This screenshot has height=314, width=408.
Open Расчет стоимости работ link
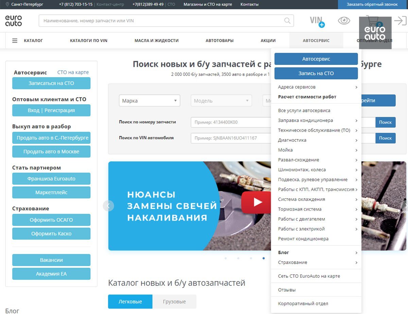(x=307, y=97)
